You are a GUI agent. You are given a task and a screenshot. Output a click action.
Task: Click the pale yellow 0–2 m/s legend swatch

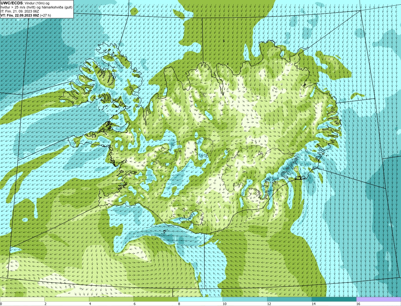[23, 299]
